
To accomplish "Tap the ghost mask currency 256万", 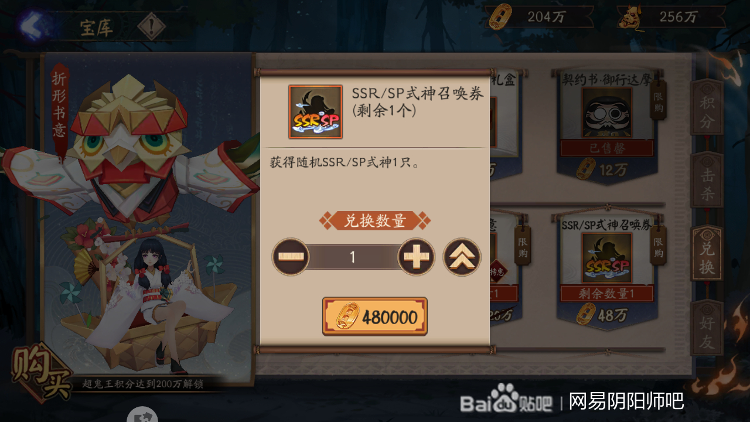I will (671, 16).
